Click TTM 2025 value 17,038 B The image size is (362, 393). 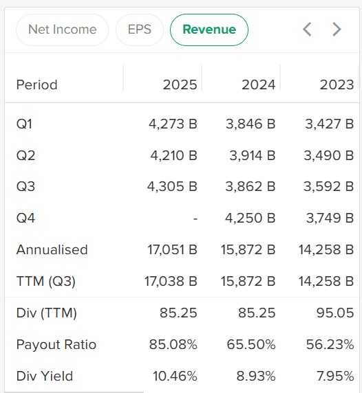tap(171, 281)
